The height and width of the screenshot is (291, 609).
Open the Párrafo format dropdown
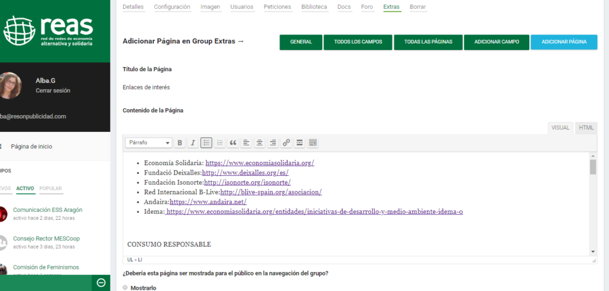click(x=149, y=143)
